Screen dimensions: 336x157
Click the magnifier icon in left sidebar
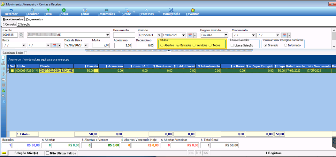[x=3, y=96]
